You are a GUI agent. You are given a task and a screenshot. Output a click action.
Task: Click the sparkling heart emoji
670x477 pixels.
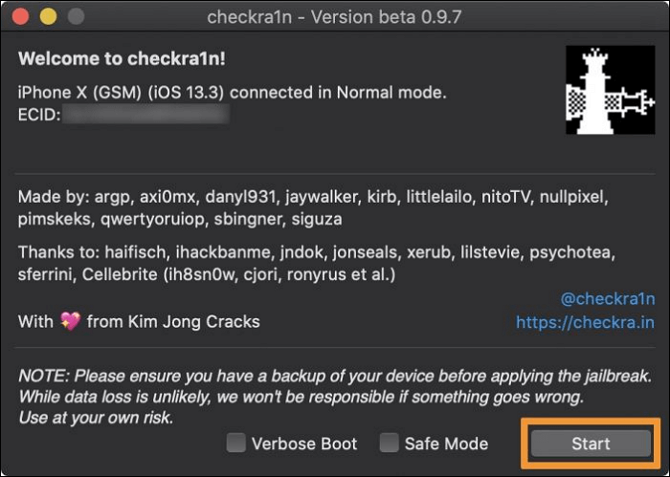[71, 322]
